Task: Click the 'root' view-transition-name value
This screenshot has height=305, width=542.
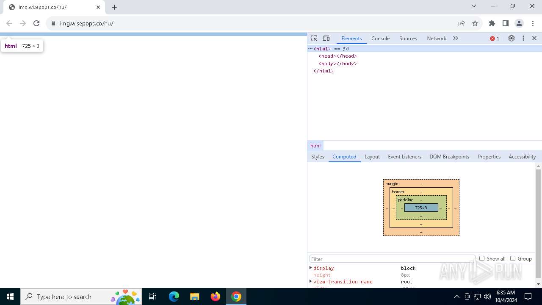Action: 406,282
